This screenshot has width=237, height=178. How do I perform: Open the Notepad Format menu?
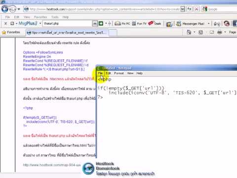click(119, 73)
